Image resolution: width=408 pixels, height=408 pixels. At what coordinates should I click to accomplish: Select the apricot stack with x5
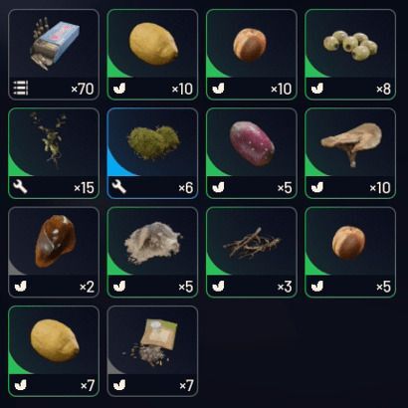350,252
